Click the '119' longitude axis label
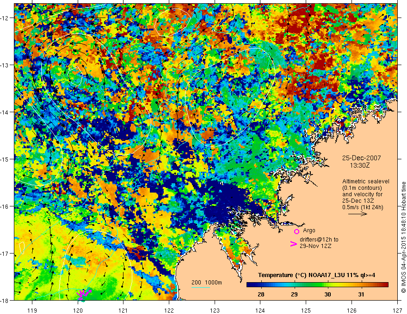This screenshot has width=407, height=314. pos(32,310)
